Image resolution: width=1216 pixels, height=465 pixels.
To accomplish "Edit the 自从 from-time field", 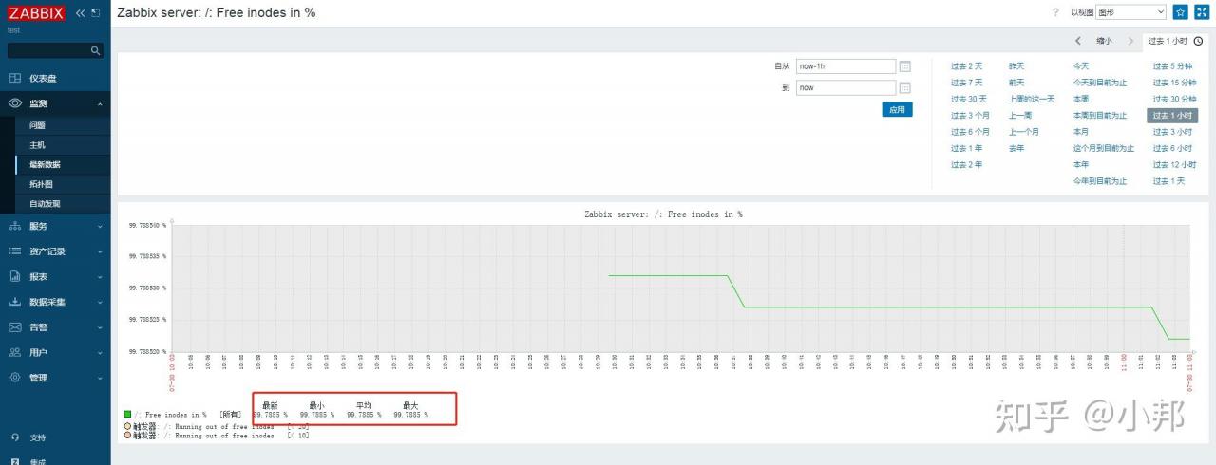I will point(845,66).
